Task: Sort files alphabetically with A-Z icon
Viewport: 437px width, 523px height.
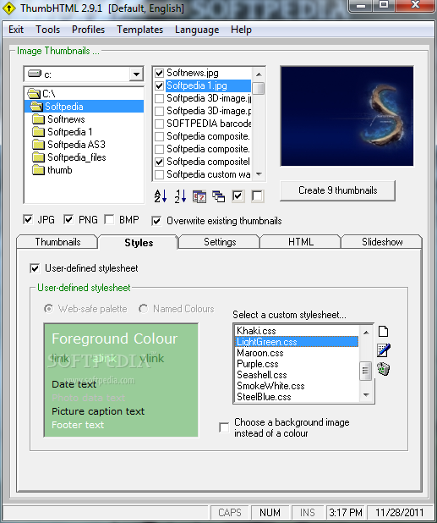Action: tap(161, 196)
